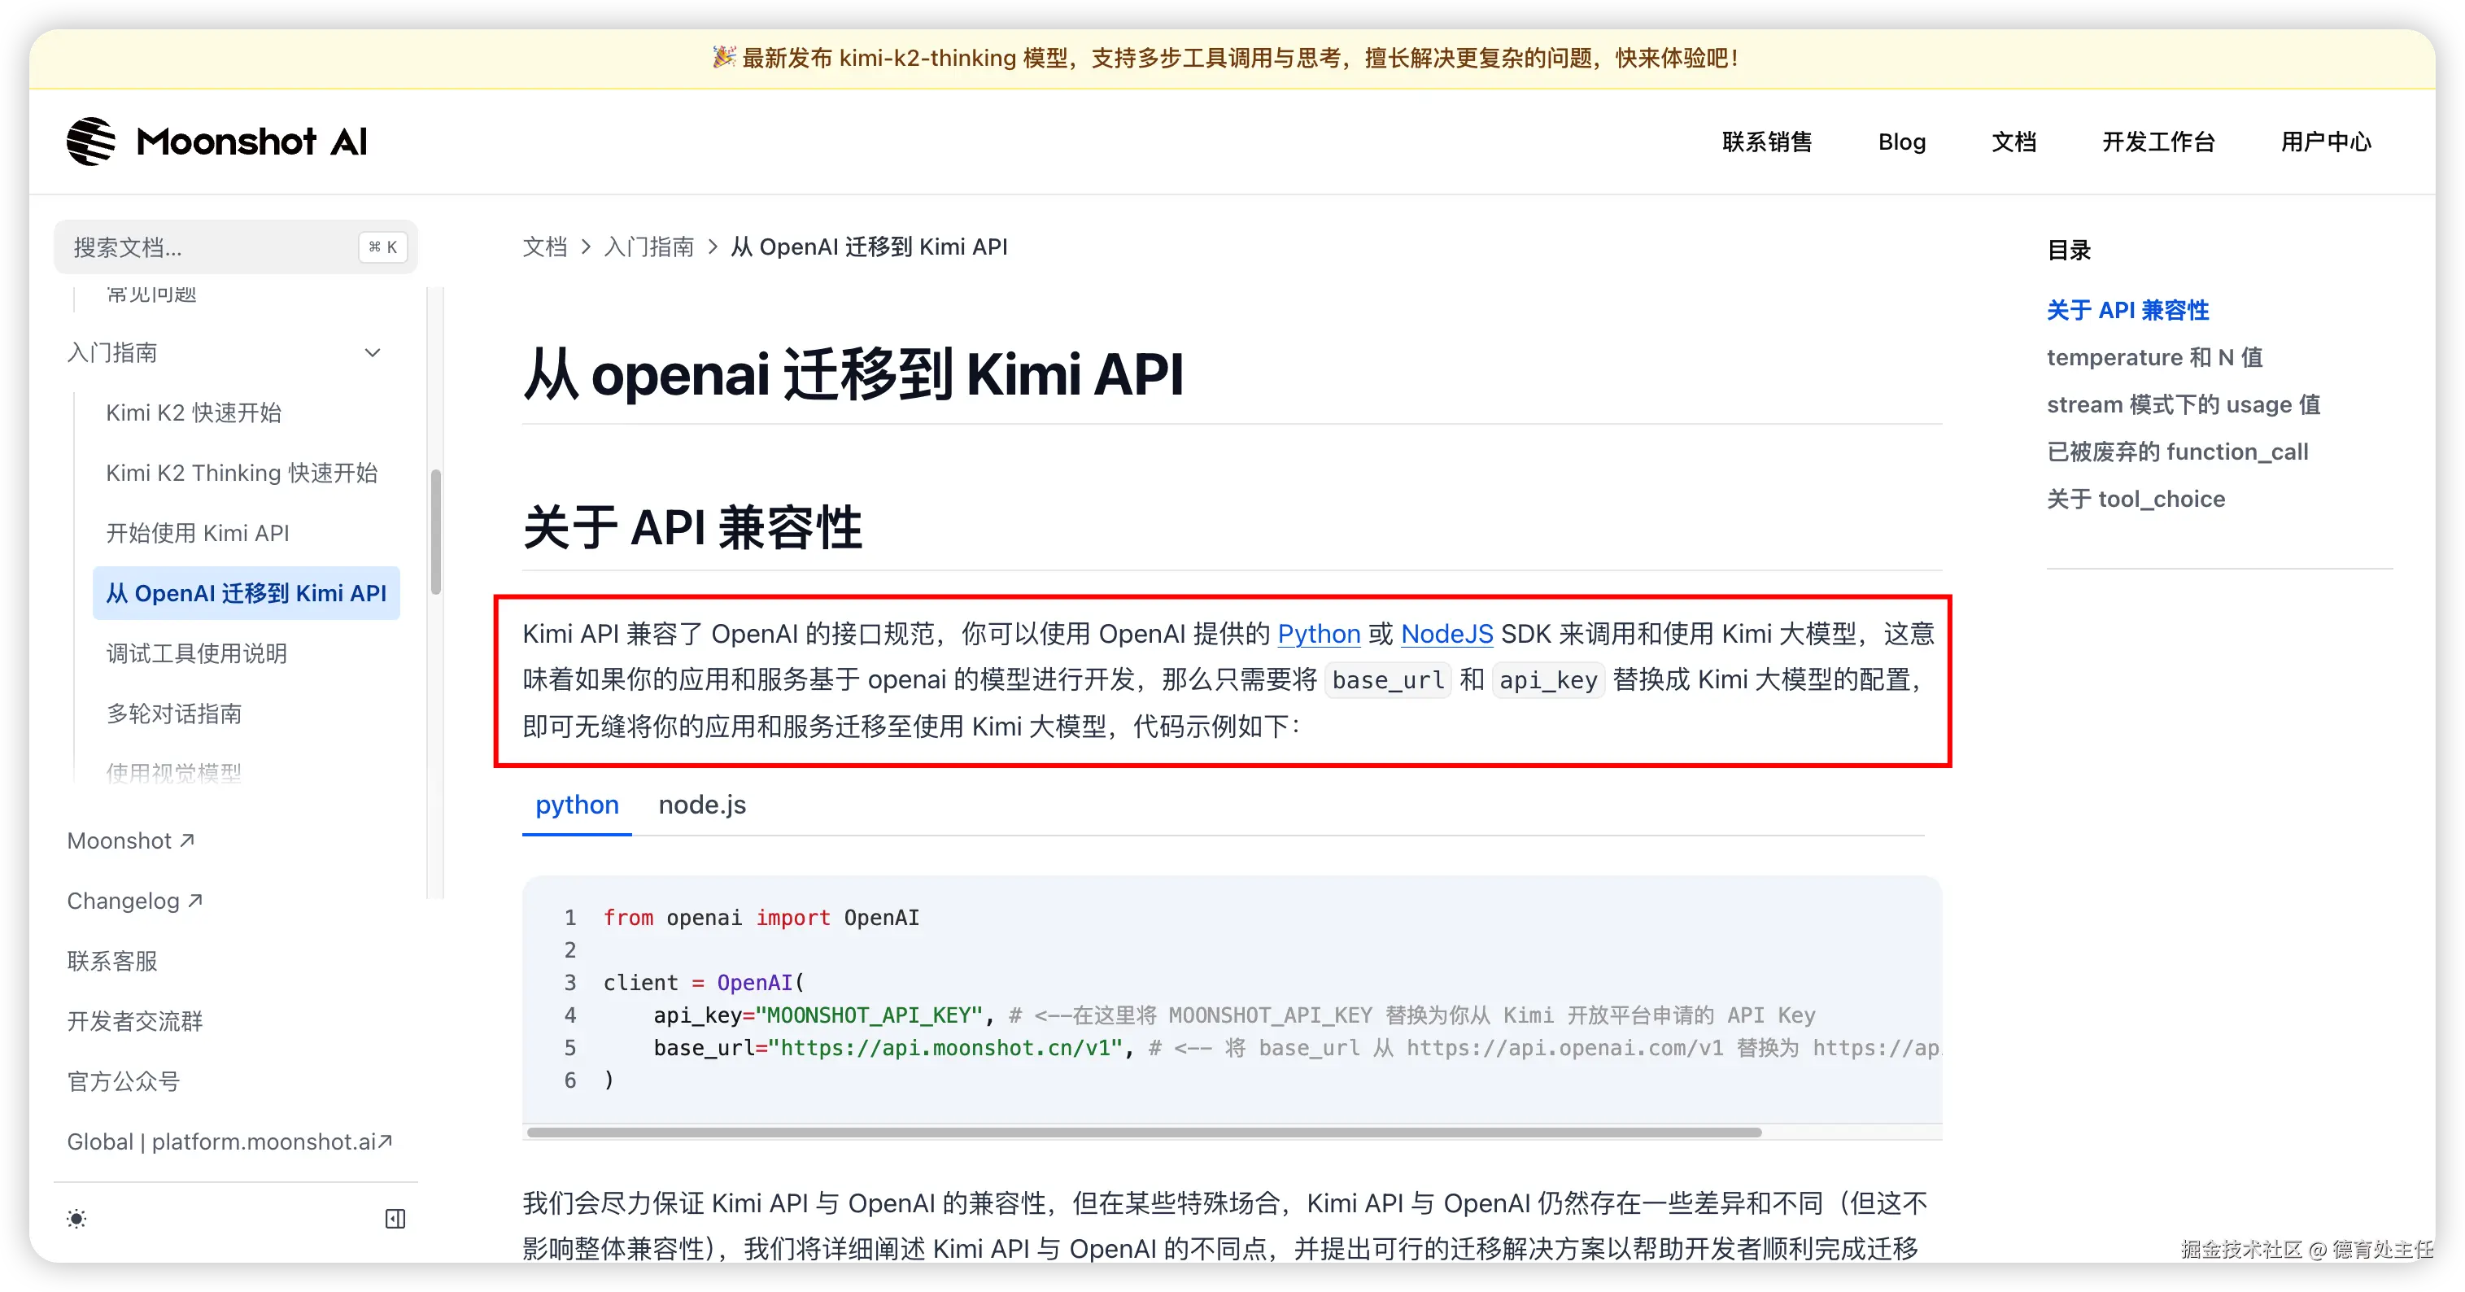The width and height of the screenshot is (2465, 1292).
Task: Click the 从 openai 迁移到 Kimi API heading
Action: [x=853, y=373]
